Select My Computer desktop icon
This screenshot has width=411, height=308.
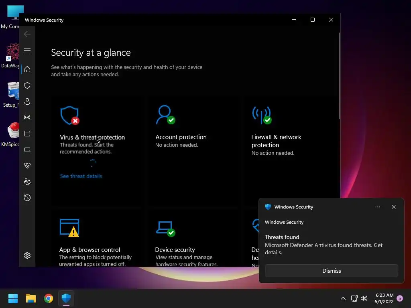pos(10,17)
